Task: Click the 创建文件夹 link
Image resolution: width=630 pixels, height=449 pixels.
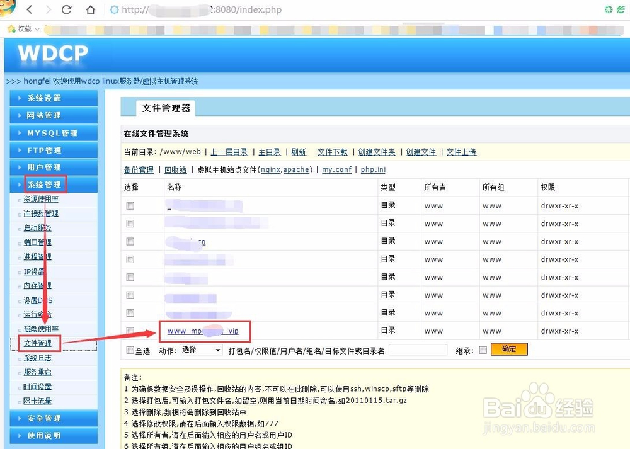Action: coord(377,152)
